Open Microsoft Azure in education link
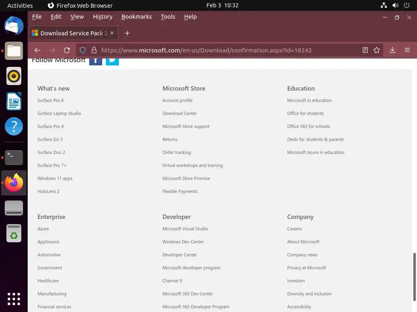Viewport: 417px width, 312px height. coord(316,152)
